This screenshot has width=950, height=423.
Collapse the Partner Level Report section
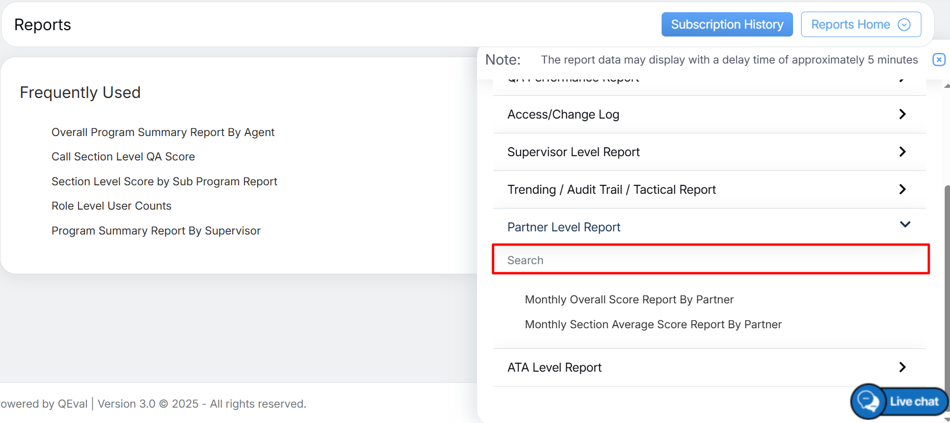pos(708,227)
